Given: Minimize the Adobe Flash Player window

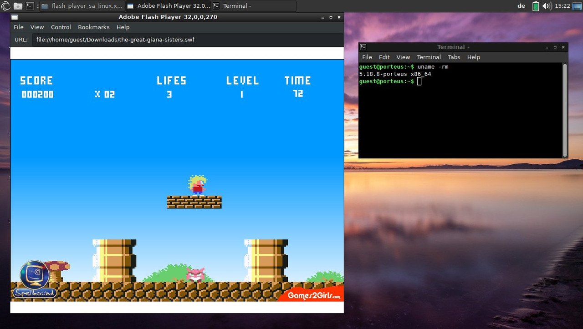Looking at the screenshot, I should coord(322,17).
